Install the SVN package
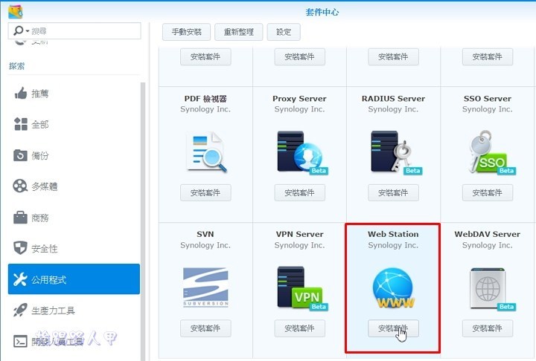The image size is (536, 361). [205, 328]
